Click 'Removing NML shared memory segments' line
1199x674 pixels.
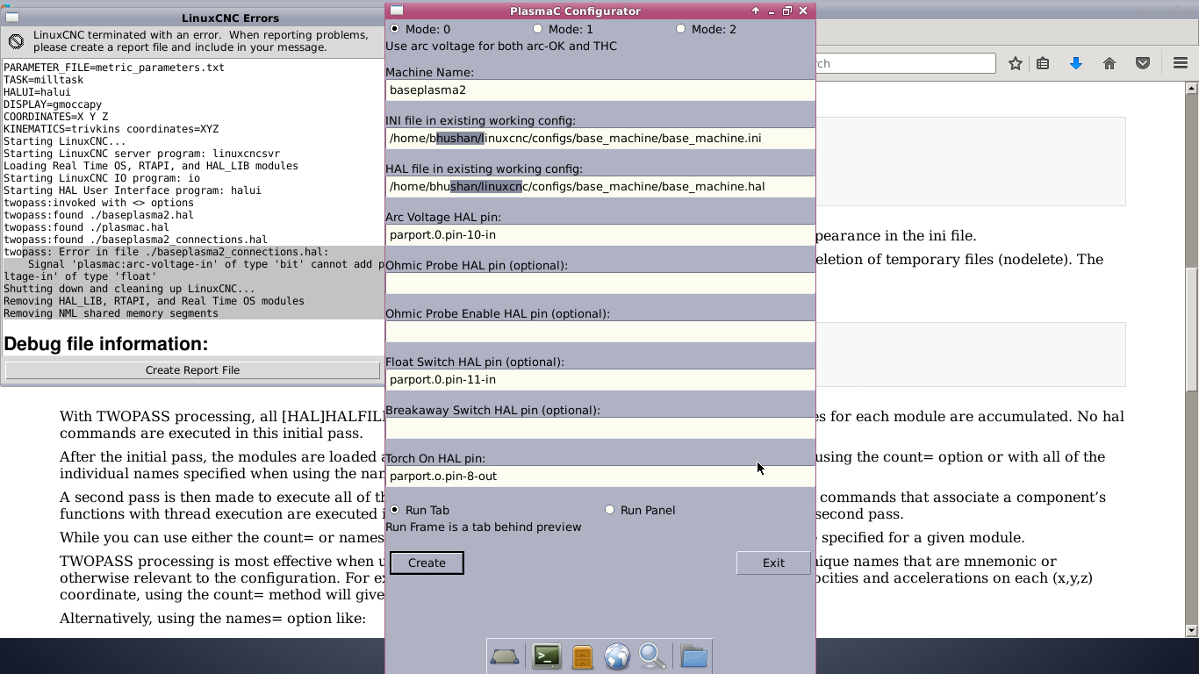click(111, 313)
